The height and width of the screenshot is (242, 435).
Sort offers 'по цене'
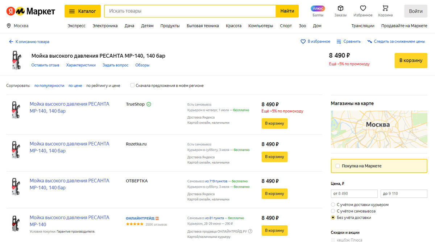(75, 86)
